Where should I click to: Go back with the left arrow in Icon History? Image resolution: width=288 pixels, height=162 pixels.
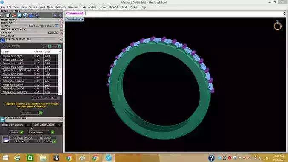55,15
